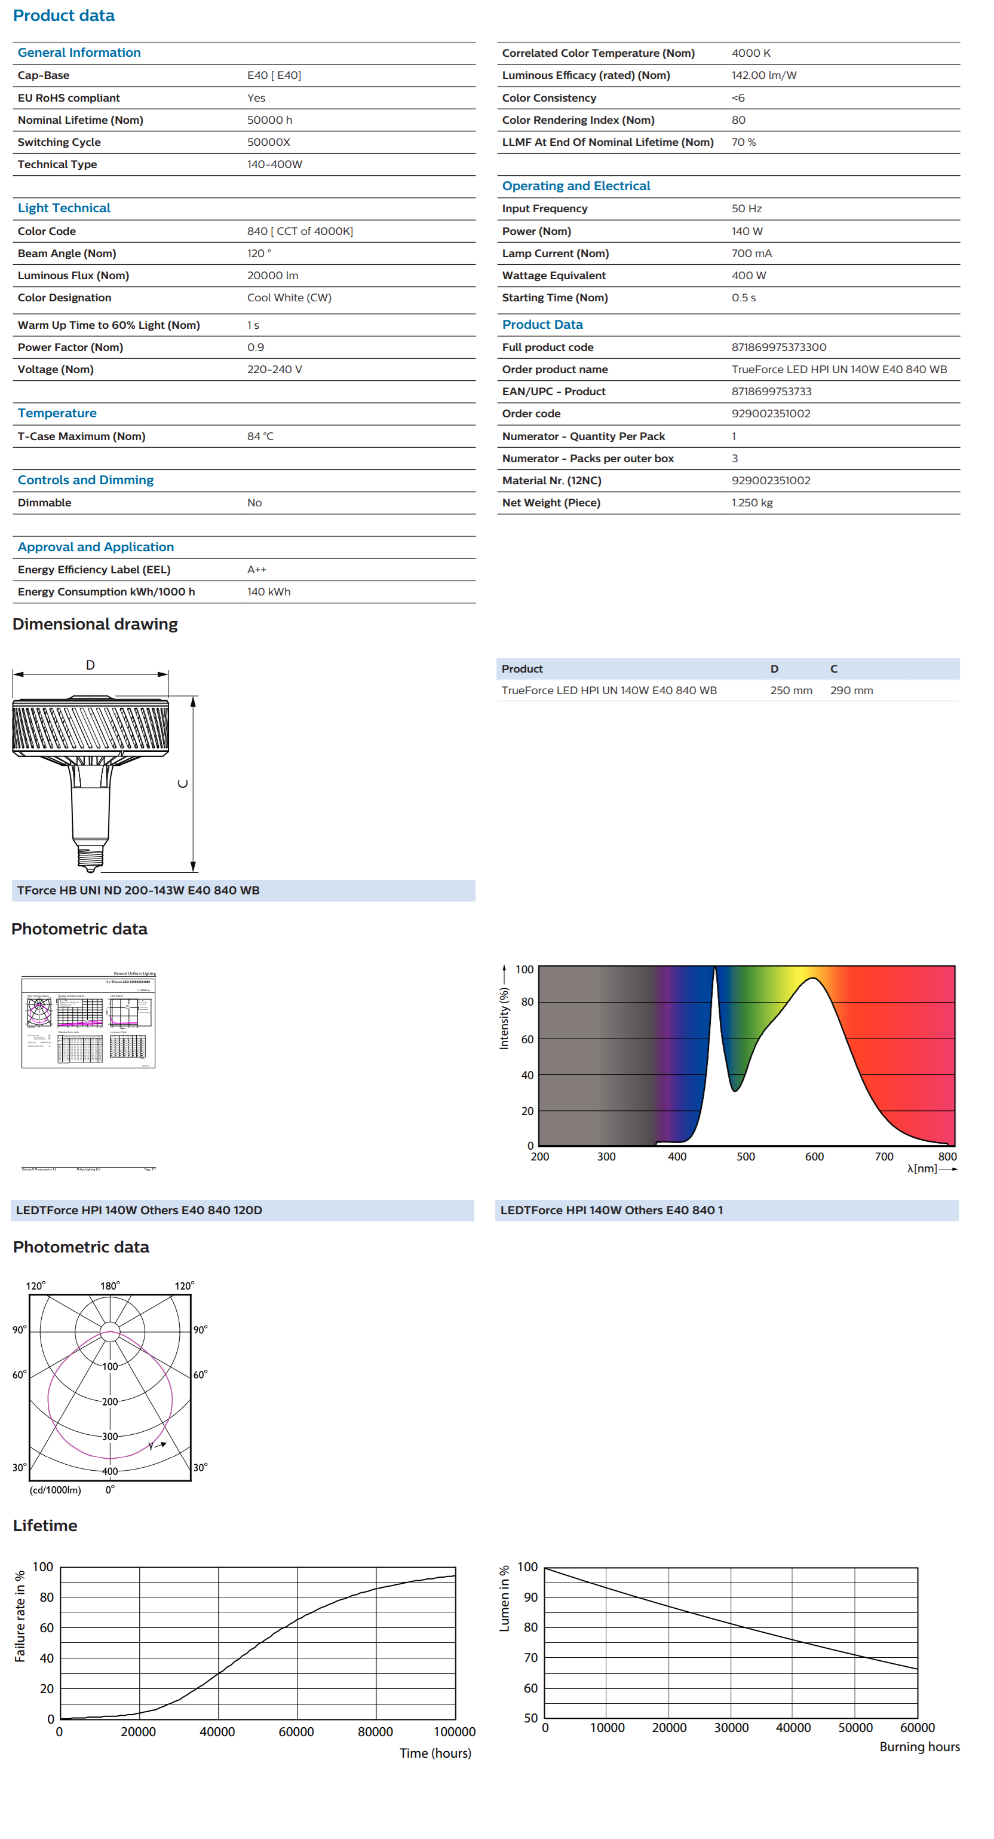This screenshot has width=994, height=1839.
Task: Click dimension C value "290 mm"
Action: click(851, 691)
